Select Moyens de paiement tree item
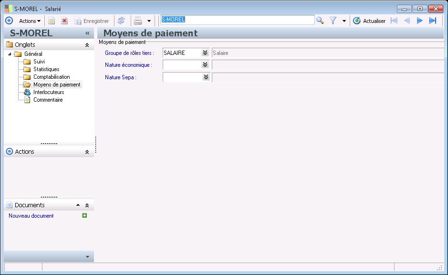 pyautogui.click(x=57, y=85)
